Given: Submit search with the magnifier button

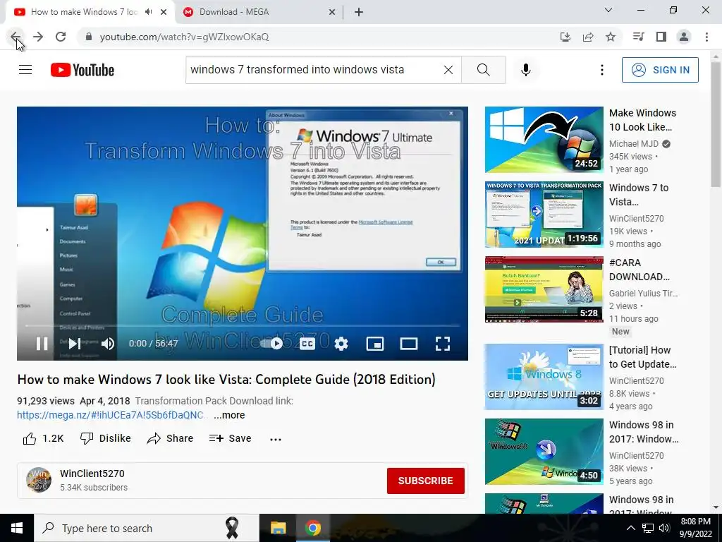Looking at the screenshot, I should click(x=484, y=70).
